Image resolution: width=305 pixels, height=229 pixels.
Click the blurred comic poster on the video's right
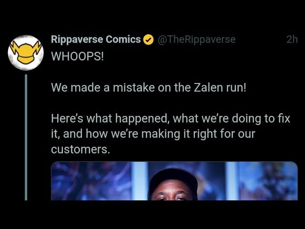(268, 181)
